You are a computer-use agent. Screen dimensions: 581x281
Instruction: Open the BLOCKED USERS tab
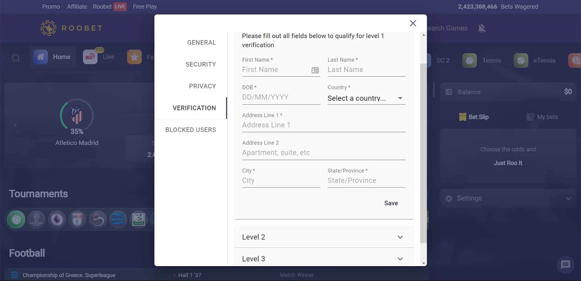tap(191, 130)
